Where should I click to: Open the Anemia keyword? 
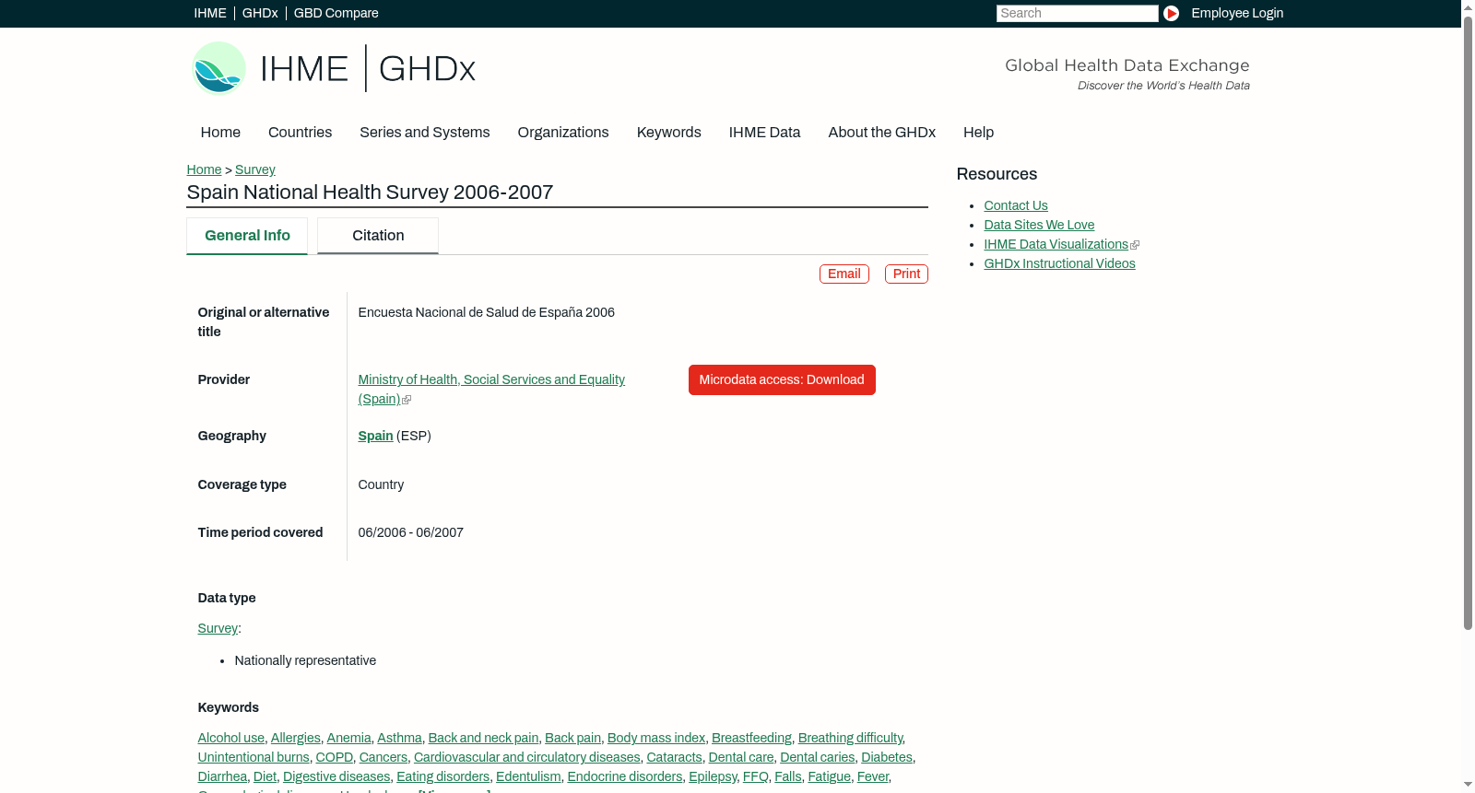348,738
